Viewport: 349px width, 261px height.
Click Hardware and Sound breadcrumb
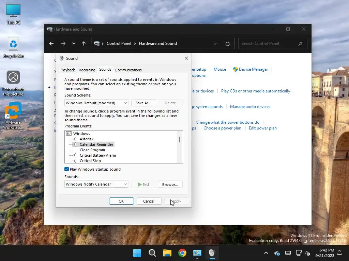click(158, 43)
